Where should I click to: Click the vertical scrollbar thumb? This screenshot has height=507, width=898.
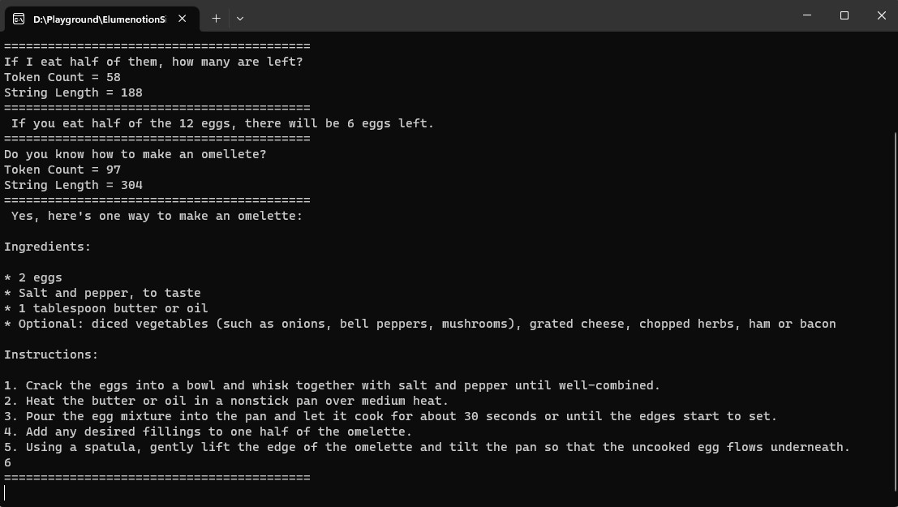click(x=894, y=316)
